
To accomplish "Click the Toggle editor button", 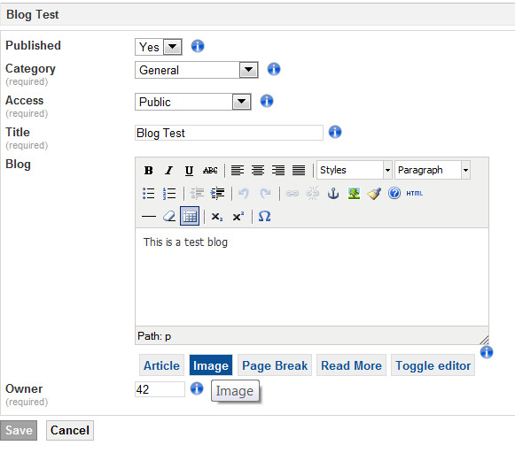I will tap(433, 365).
